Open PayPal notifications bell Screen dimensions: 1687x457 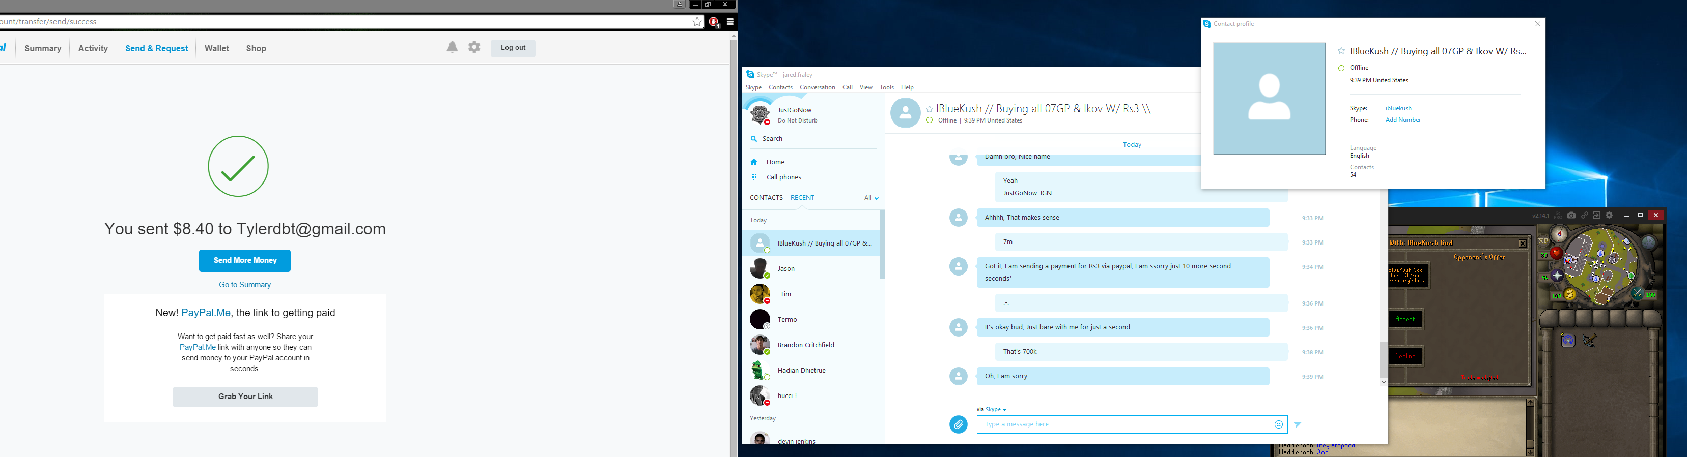(x=452, y=47)
